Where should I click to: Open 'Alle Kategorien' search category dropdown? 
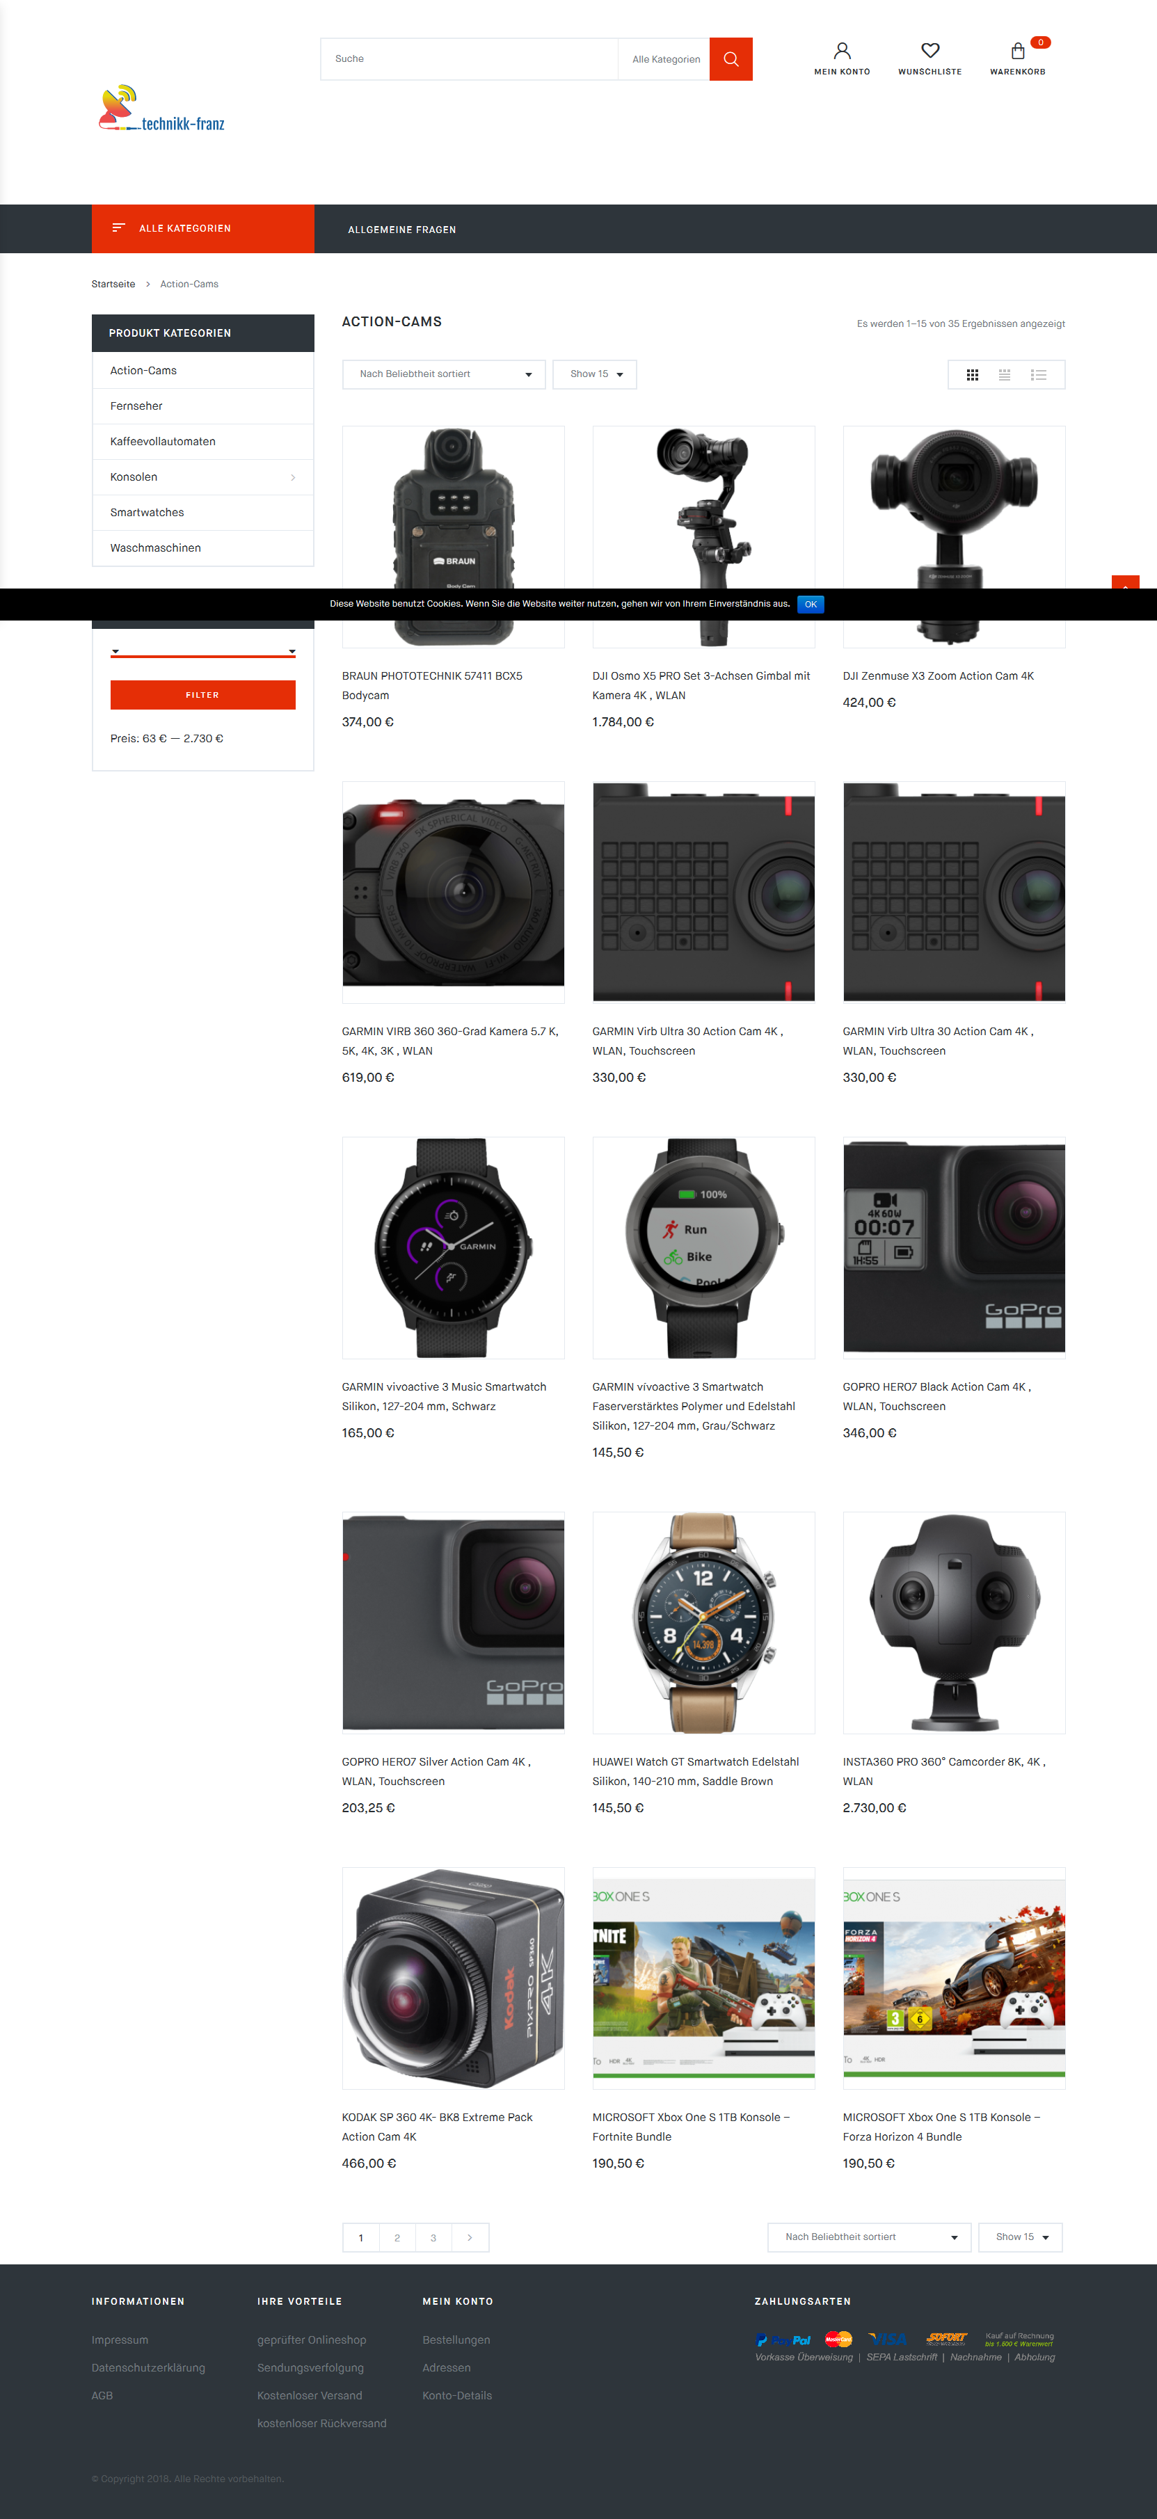coord(665,60)
